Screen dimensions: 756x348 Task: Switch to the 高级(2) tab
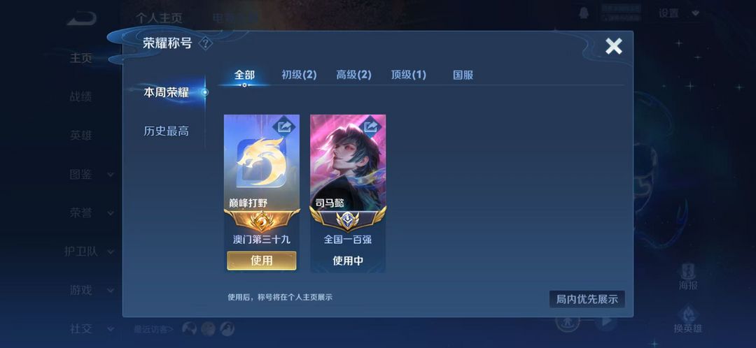click(354, 75)
